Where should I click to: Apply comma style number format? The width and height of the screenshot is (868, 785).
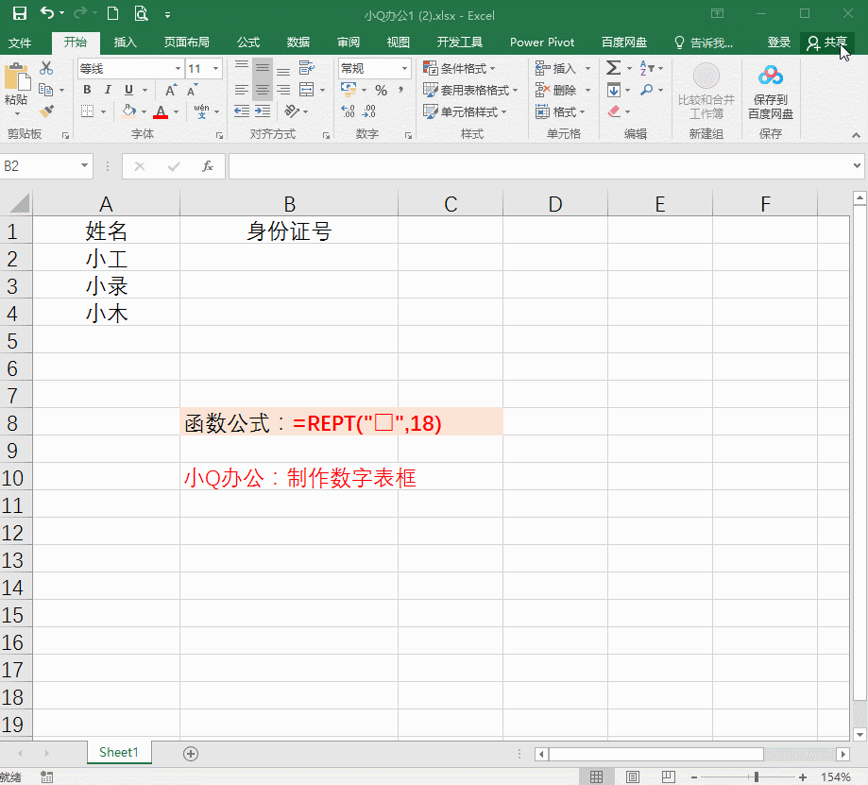point(400,90)
